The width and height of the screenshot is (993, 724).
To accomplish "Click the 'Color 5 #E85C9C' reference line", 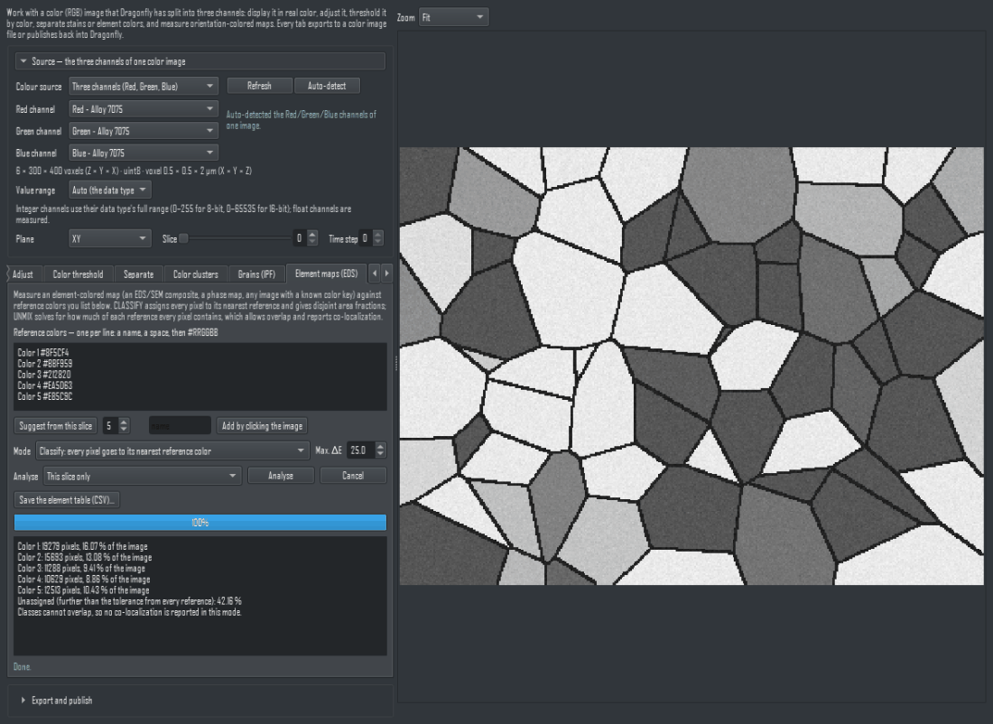I will tap(45, 396).
